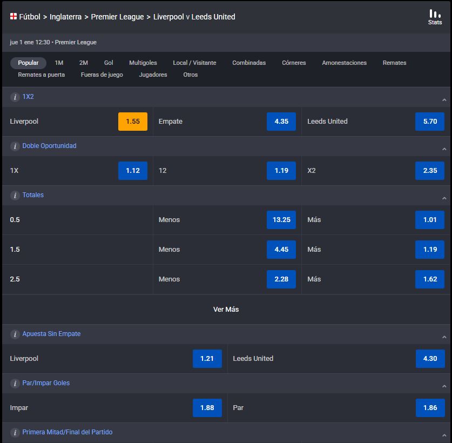Open the info icon for Doble Oportunidad
Viewport: 452px width, 443px height.
(15, 146)
